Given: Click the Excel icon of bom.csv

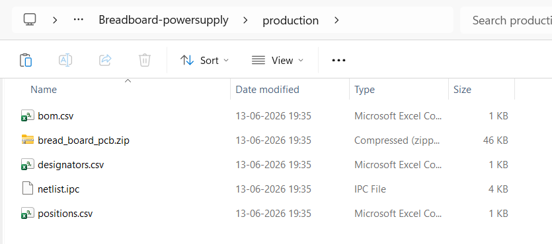Looking at the screenshot, I should pyautogui.click(x=28, y=115).
